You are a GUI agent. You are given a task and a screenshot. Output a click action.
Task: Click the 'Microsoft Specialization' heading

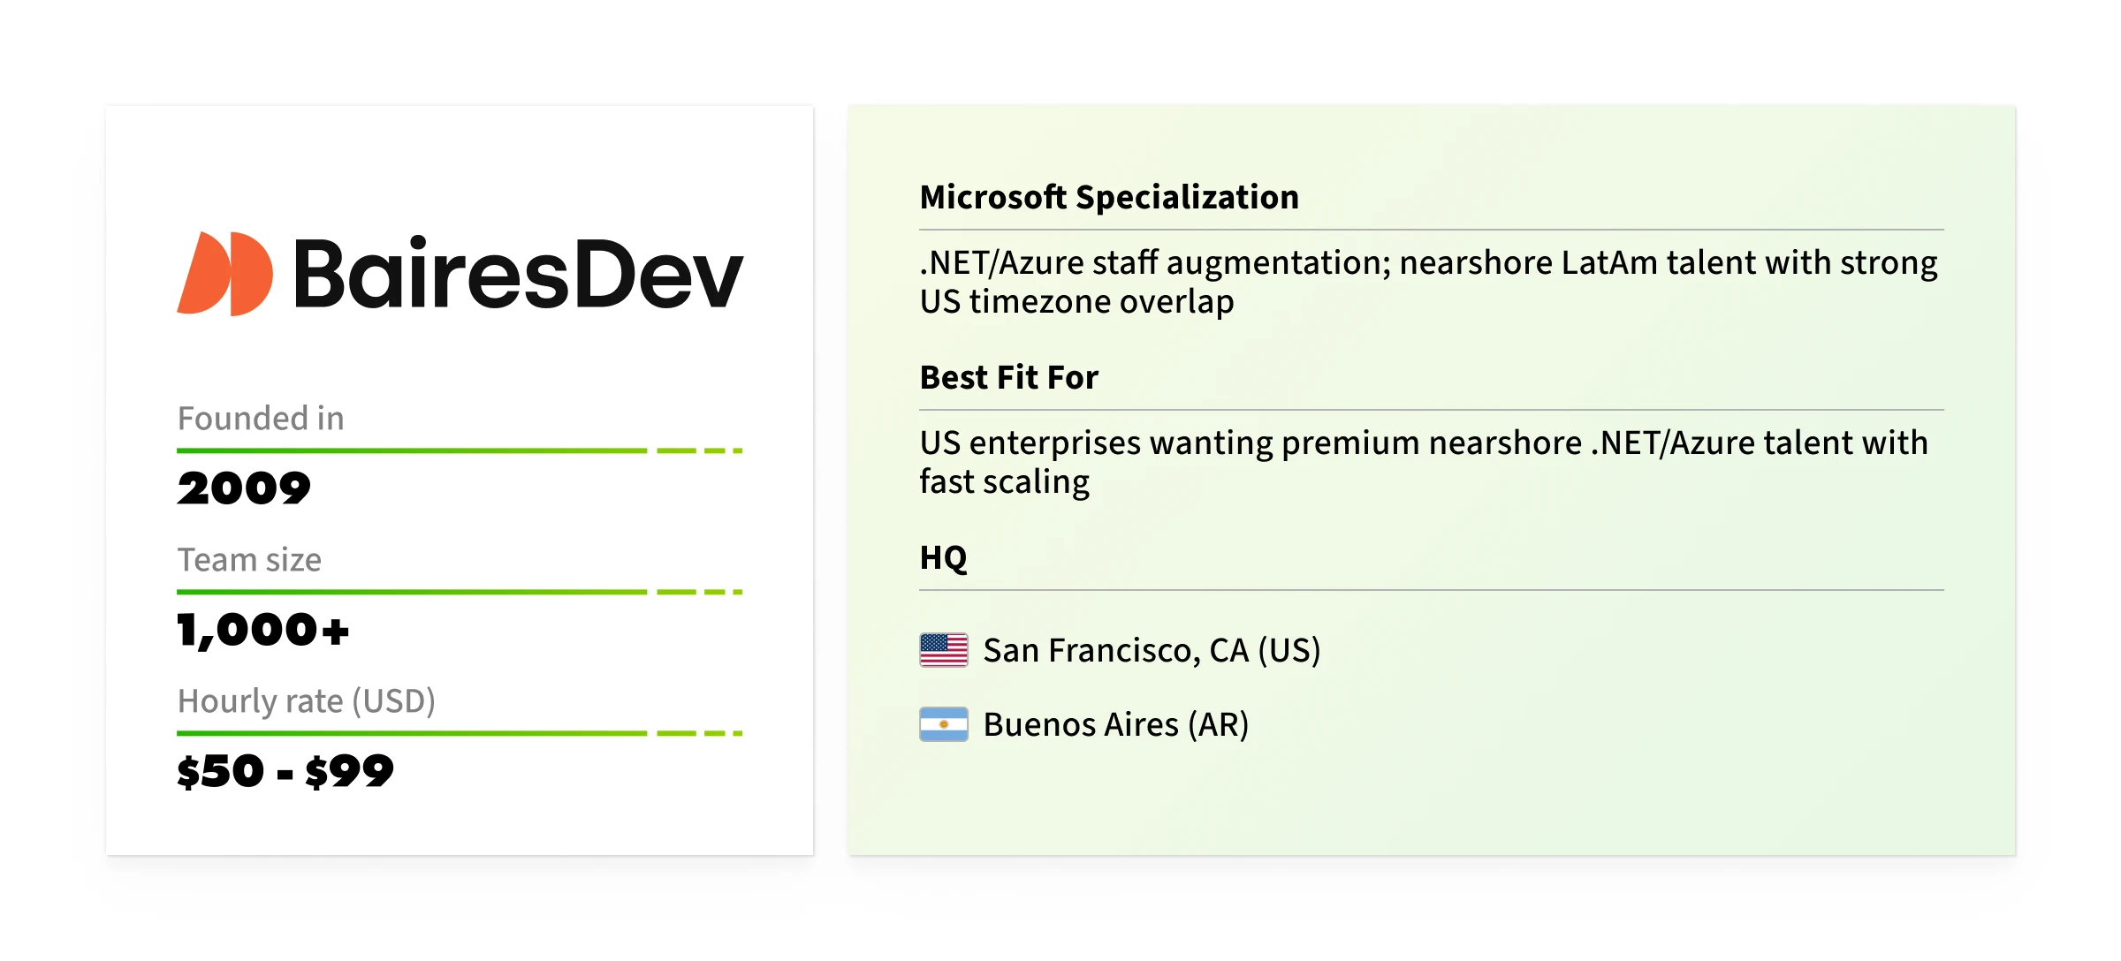tap(1109, 197)
